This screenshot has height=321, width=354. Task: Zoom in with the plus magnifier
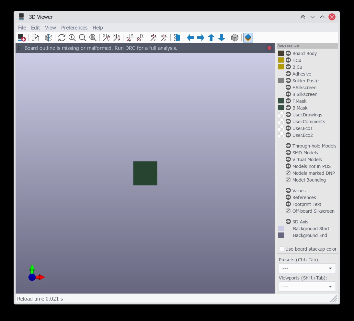click(72, 38)
